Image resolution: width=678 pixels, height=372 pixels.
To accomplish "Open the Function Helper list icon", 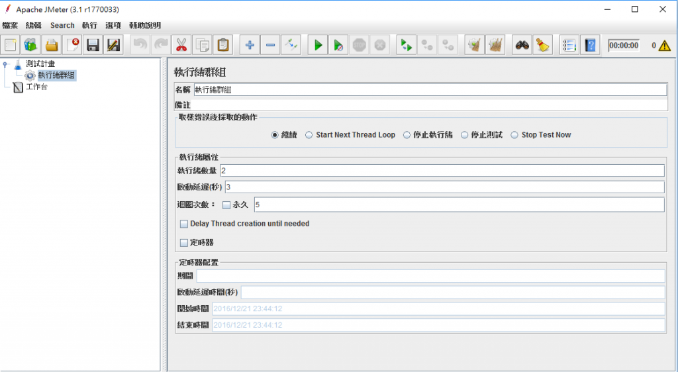I will point(569,45).
